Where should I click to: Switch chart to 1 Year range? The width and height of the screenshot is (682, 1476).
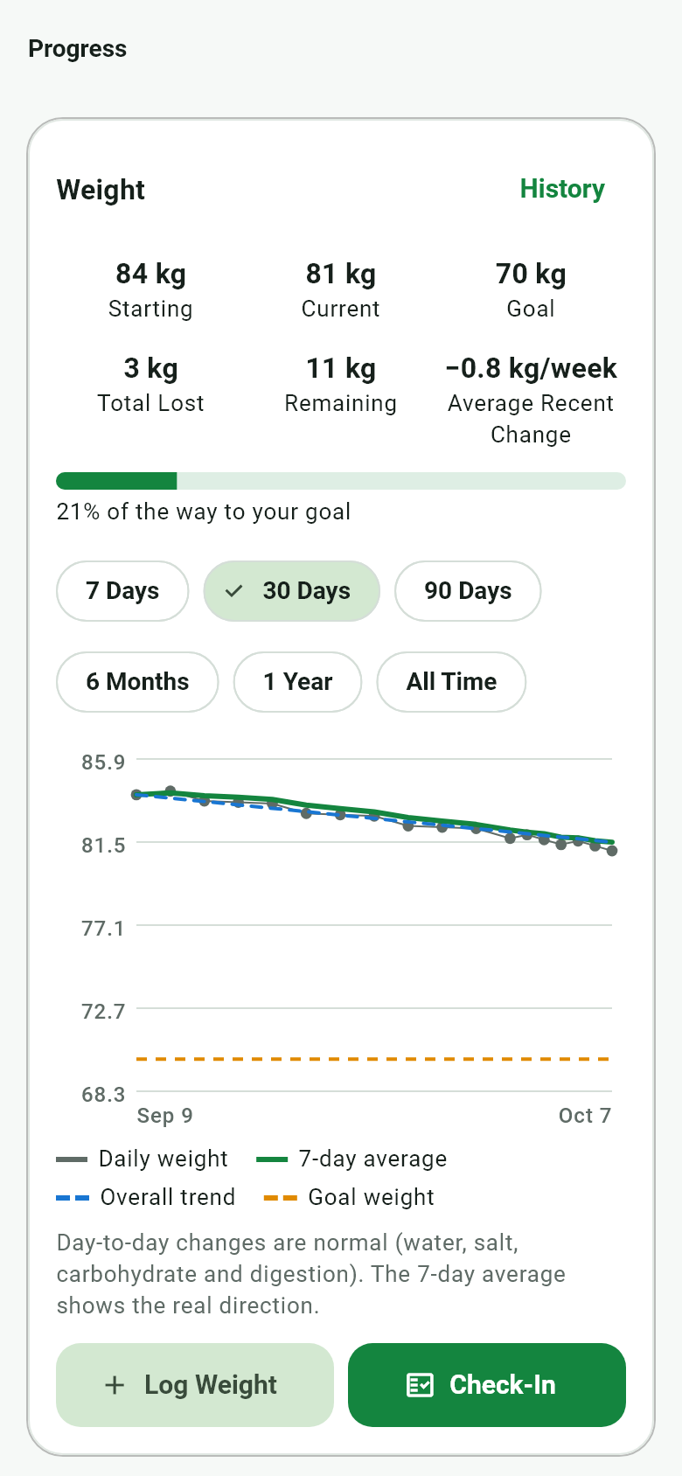click(297, 682)
